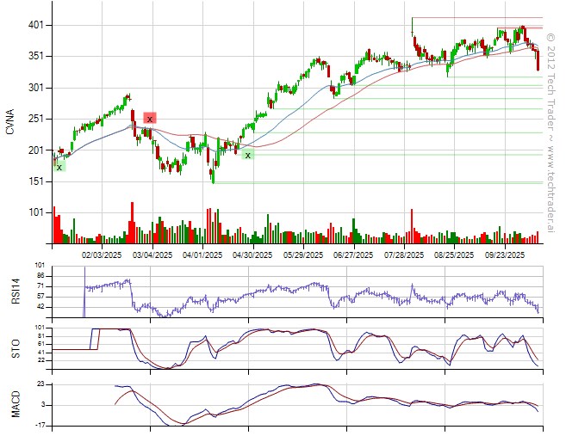The height and width of the screenshot is (442, 566).
Task: Click the red x sell signal marker
Action: [x=150, y=119]
